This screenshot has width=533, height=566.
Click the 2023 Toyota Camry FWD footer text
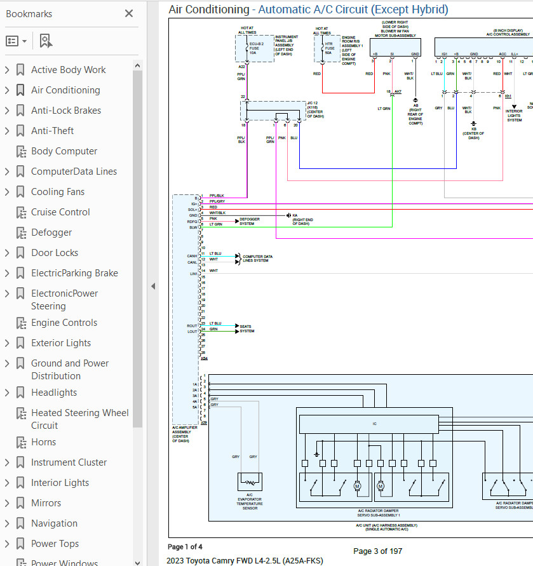point(245,560)
